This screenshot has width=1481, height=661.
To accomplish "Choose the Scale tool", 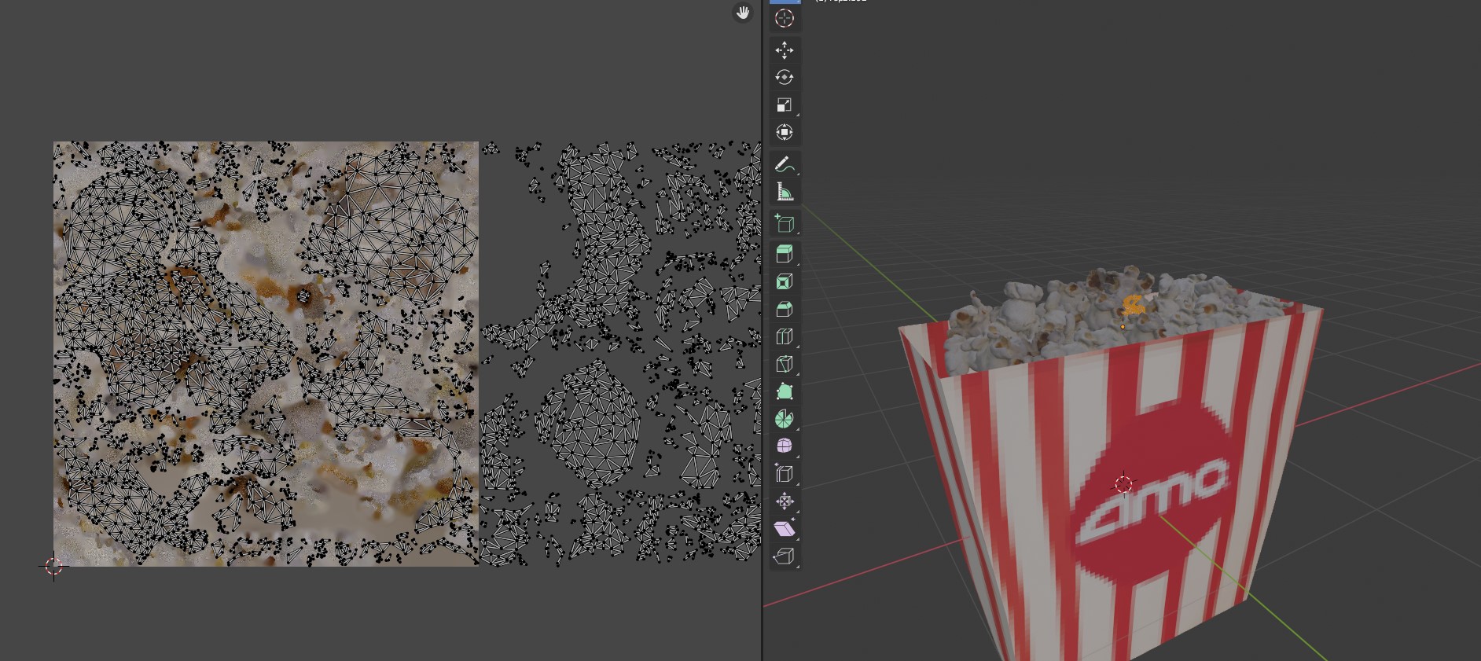I will 784,105.
